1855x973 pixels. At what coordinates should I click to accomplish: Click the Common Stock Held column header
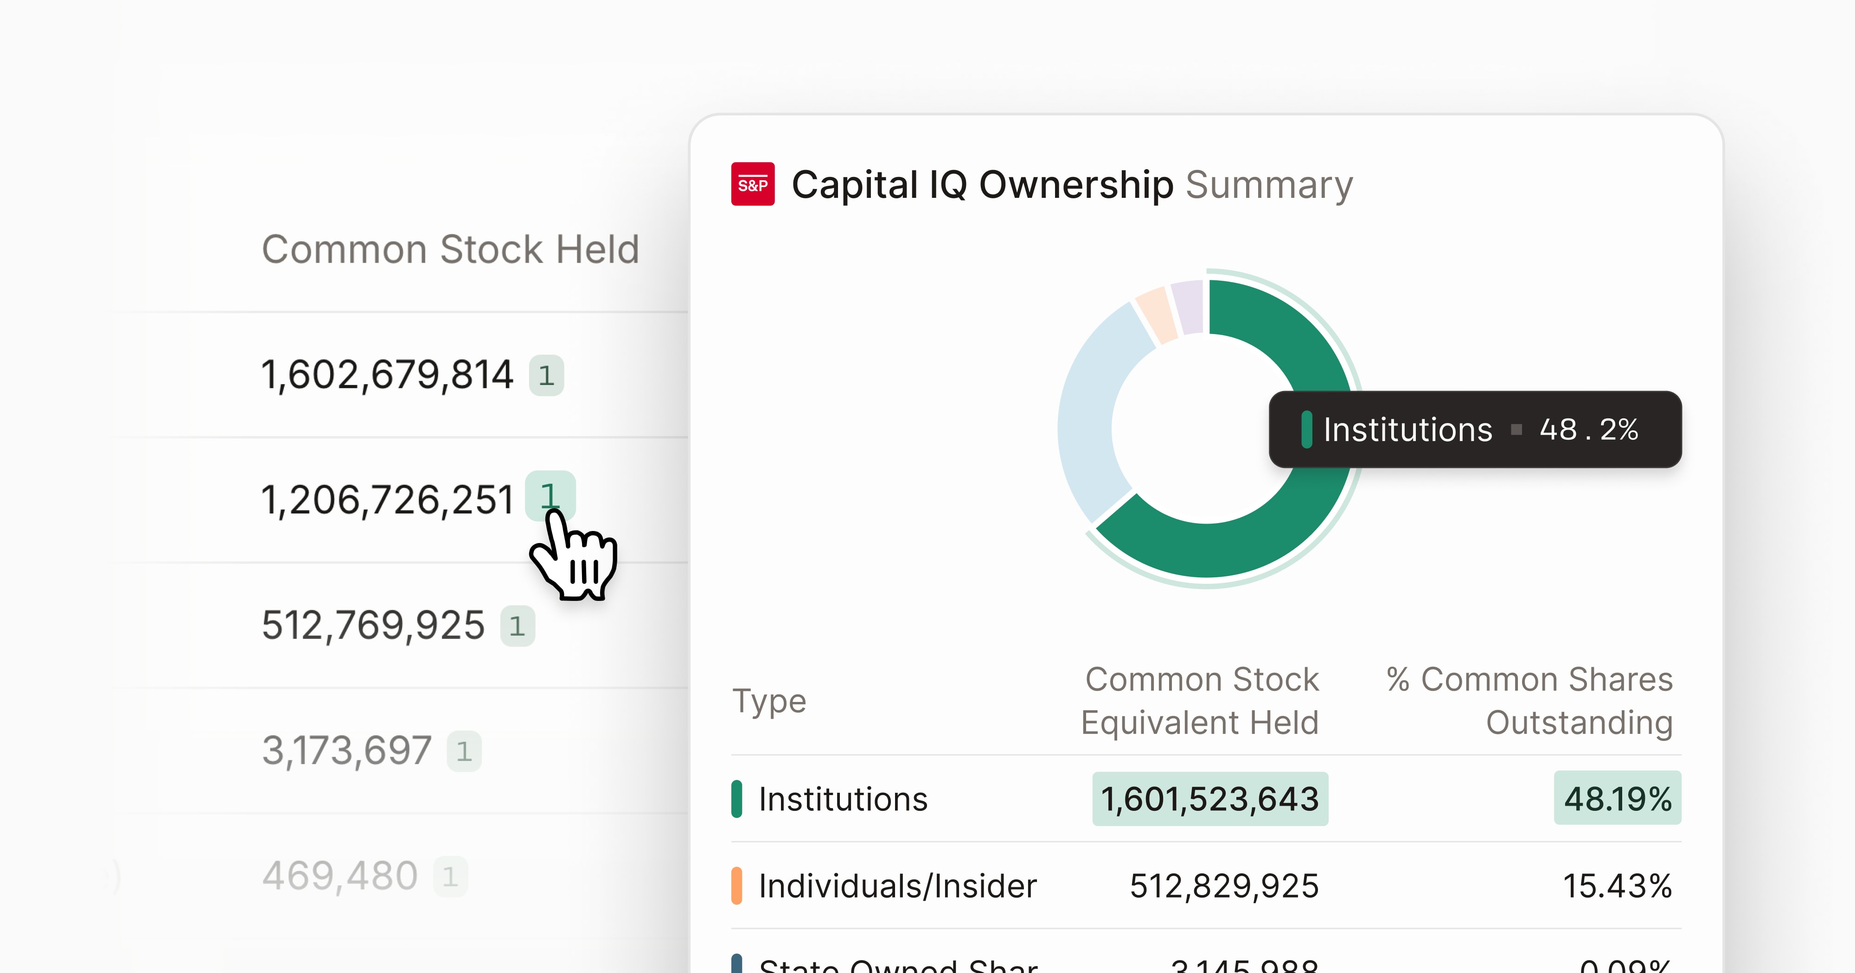[451, 250]
